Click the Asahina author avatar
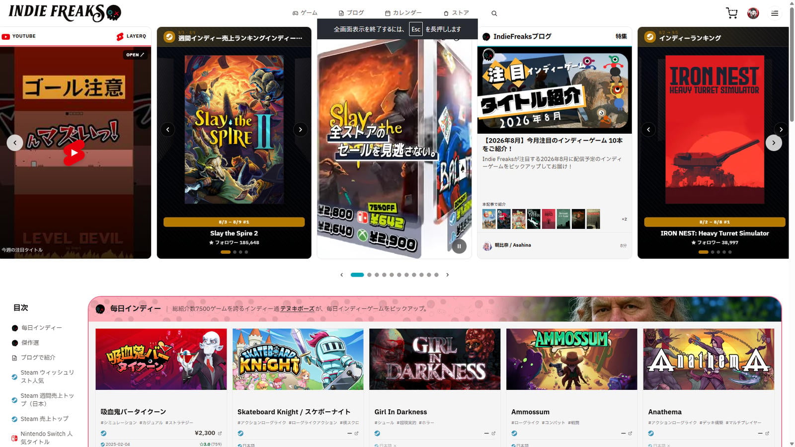The height and width of the screenshot is (447, 795). pyautogui.click(x=487, y=245)
